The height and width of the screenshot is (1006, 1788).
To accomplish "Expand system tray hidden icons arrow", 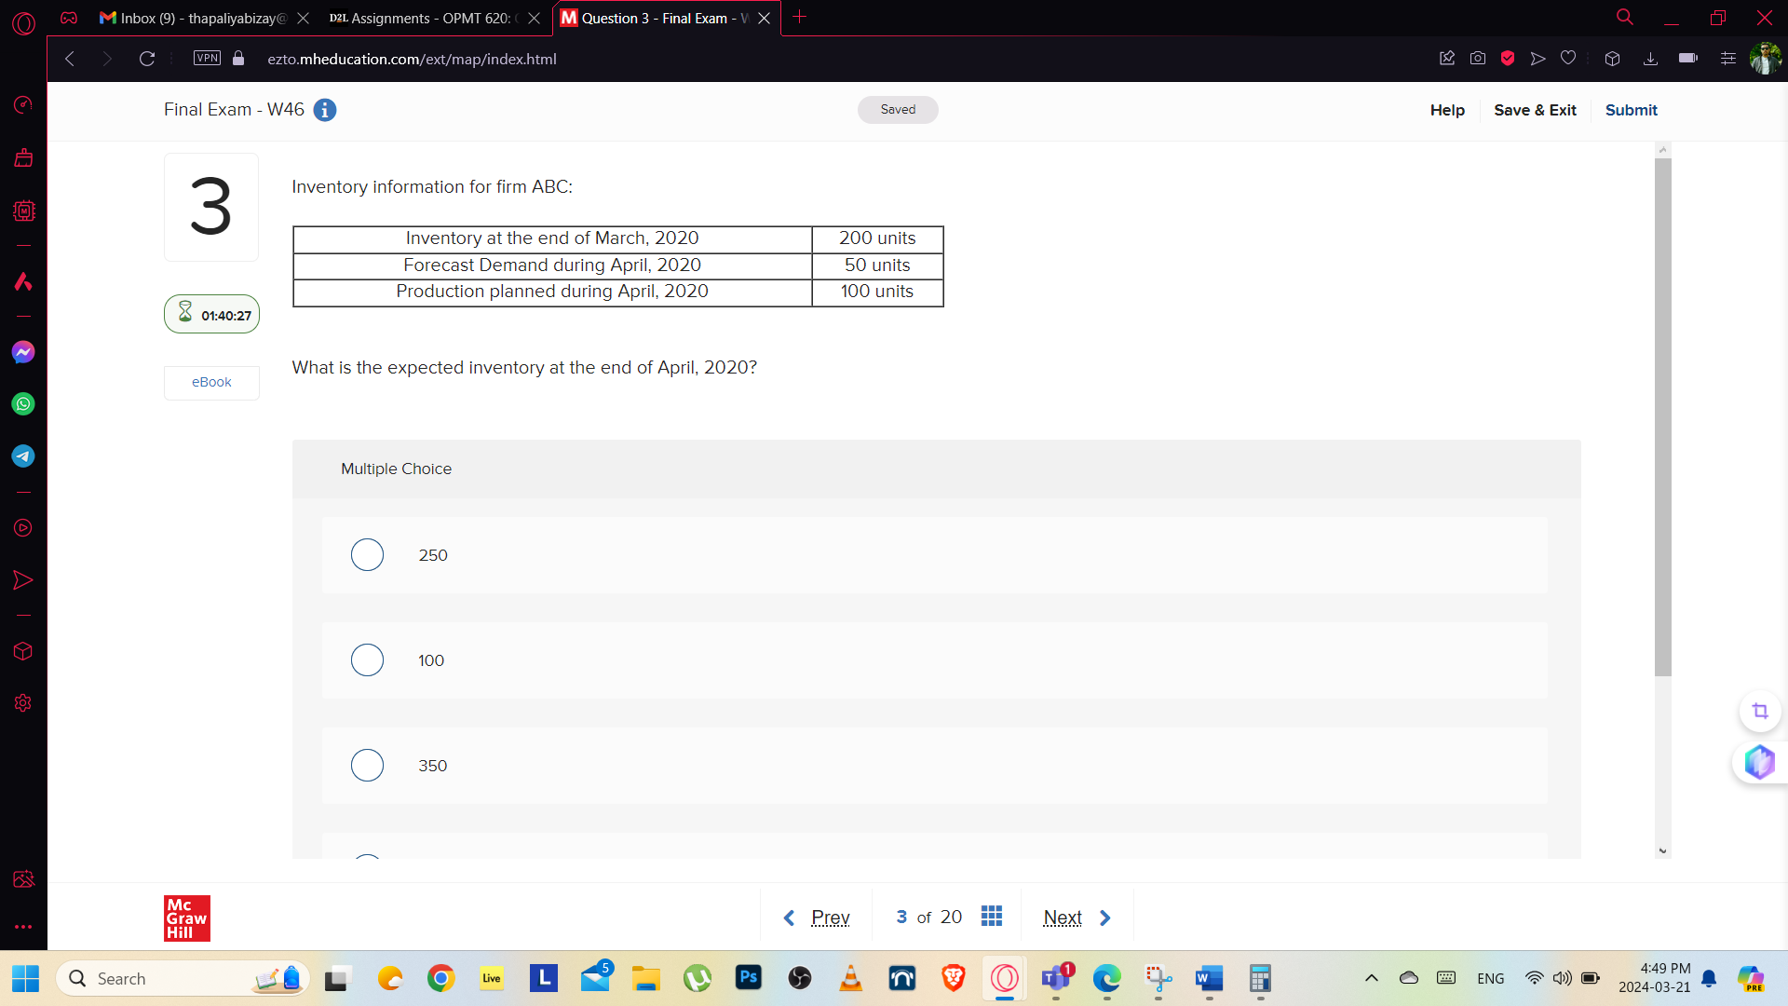I will 1371,978.
